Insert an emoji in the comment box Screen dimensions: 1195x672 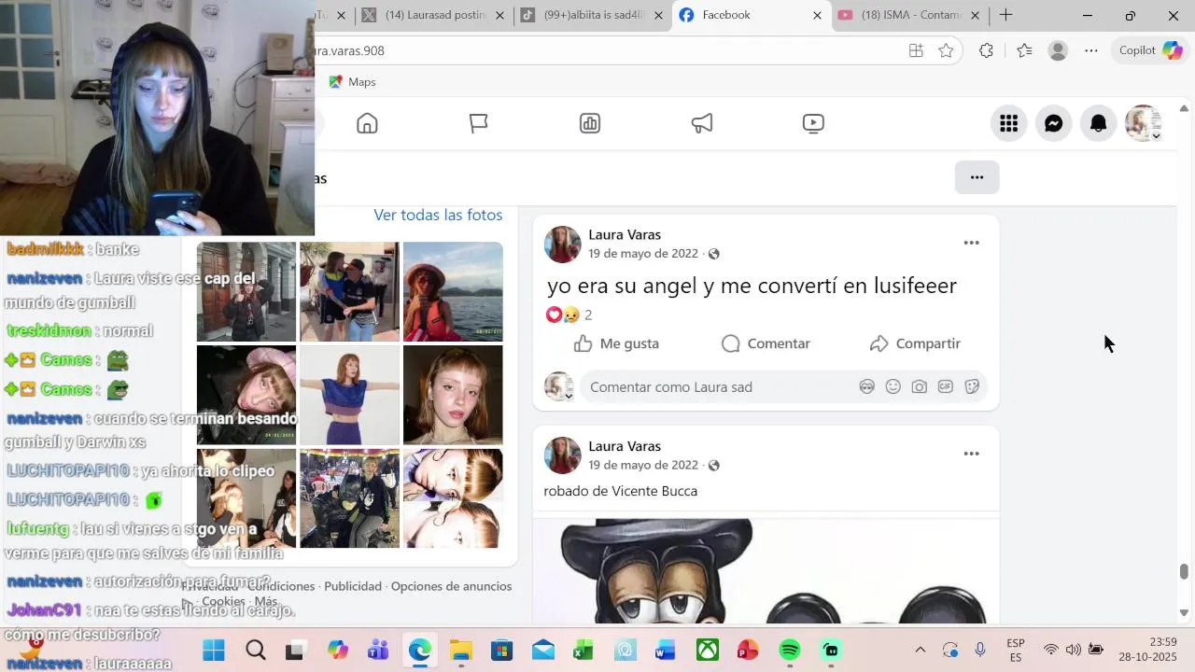[893, 386]
